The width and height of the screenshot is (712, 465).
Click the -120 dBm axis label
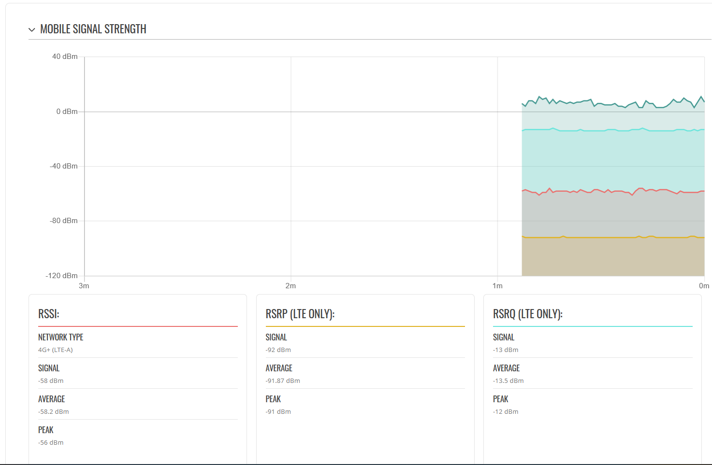tap(61, 276)
